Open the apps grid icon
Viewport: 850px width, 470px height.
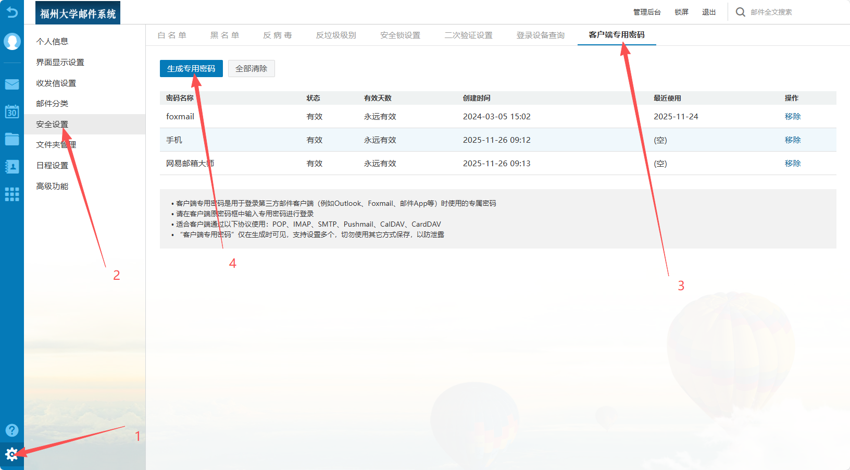12,194
